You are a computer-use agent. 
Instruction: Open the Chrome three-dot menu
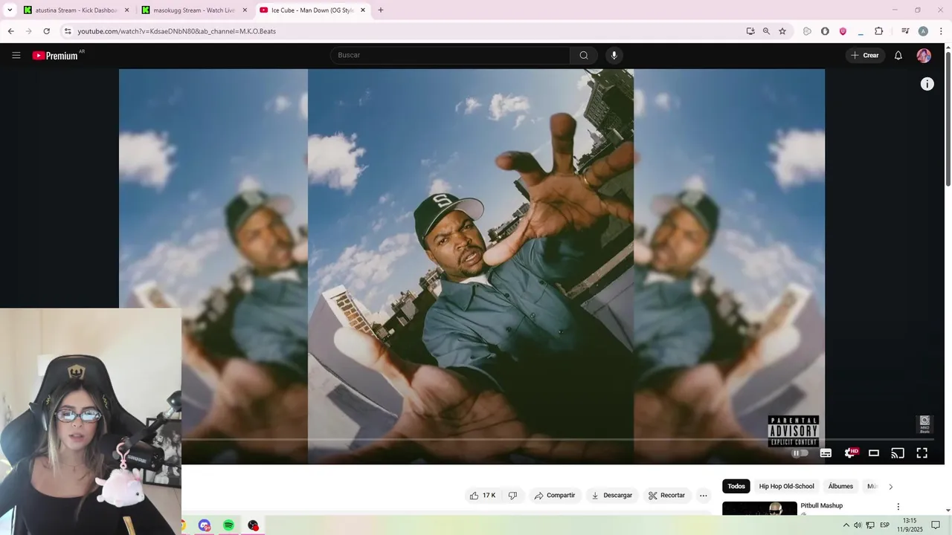point(941,31)
